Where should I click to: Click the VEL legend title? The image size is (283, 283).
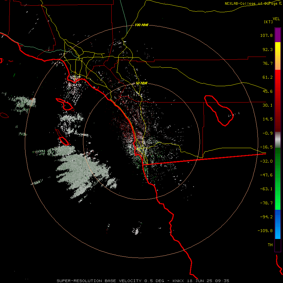[x=276, y=19]
